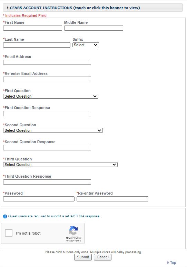187x267 pixels.
Task: Click the blue info icon beside reCAPTCHA notice
Action: click(5, 216)
